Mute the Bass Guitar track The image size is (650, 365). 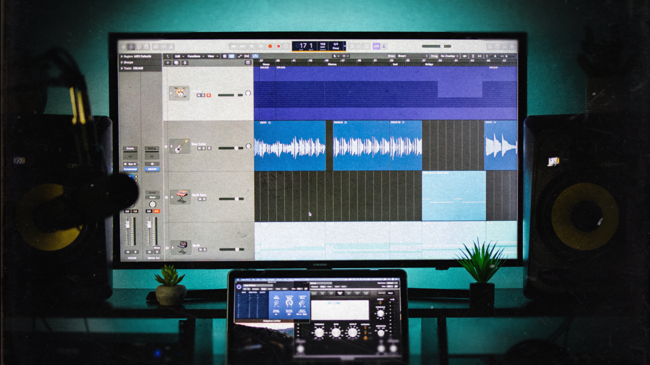pos(200,148)
